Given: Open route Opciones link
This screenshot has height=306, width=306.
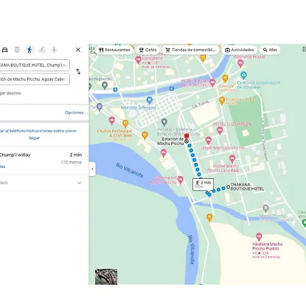Looking at the screenshot, I should click(74, 112).
